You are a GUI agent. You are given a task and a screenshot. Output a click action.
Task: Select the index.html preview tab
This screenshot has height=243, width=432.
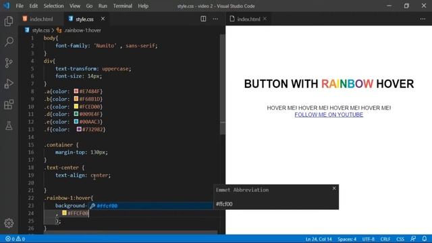[x=248, y=19]
